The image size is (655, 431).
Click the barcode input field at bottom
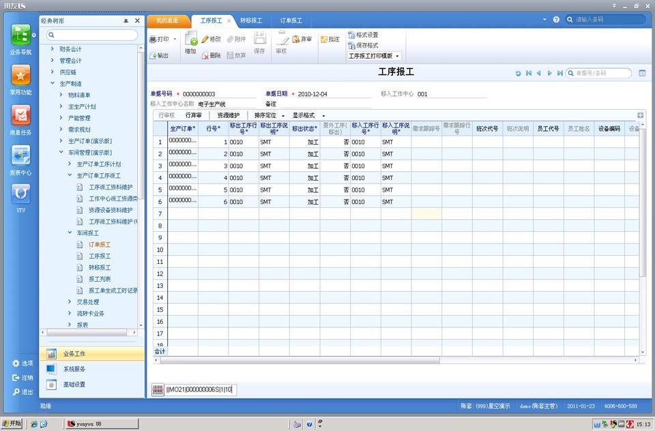pos(201,390)
